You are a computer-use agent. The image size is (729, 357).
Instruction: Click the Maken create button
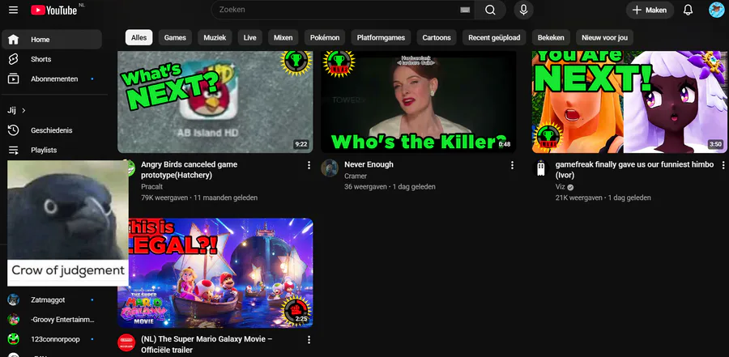pyautogui.click(x=650, y=10)
